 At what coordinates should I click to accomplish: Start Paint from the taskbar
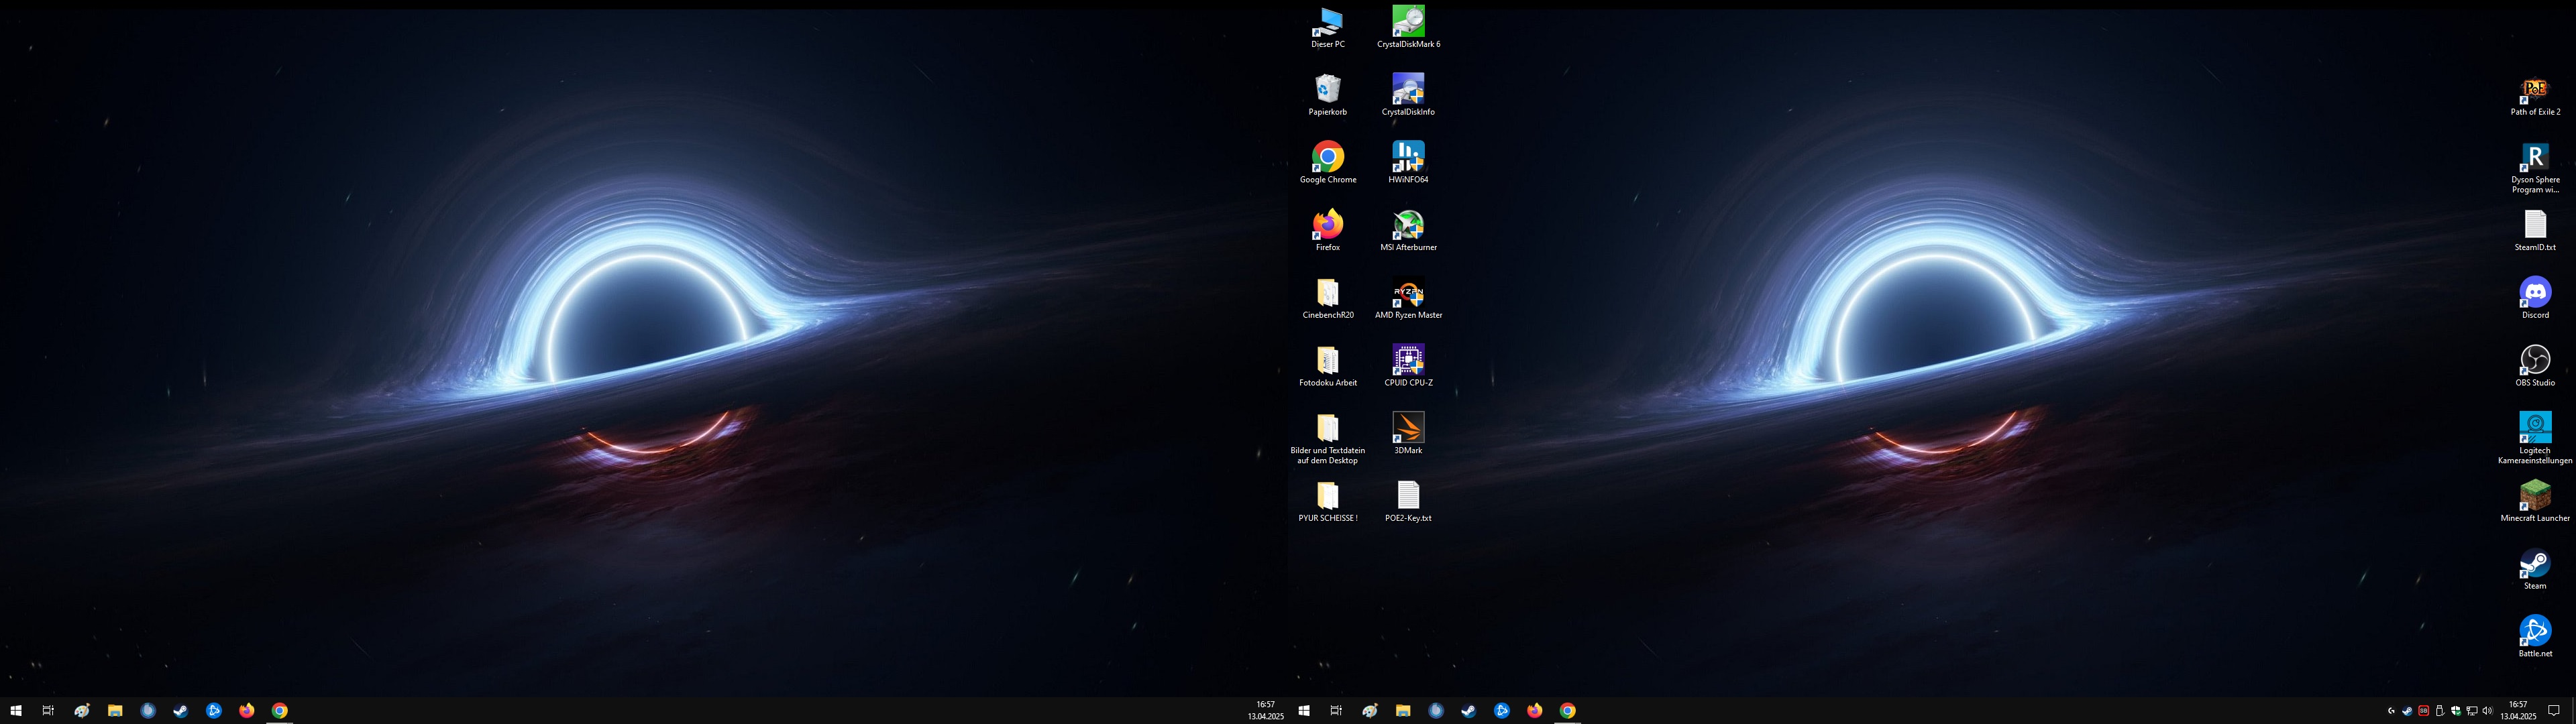81,711
